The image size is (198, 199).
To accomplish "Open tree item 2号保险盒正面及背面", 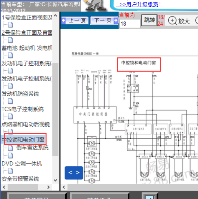I will point(27,33).
